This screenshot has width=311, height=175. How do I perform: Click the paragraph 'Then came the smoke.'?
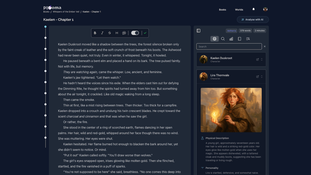pos(79,100)
